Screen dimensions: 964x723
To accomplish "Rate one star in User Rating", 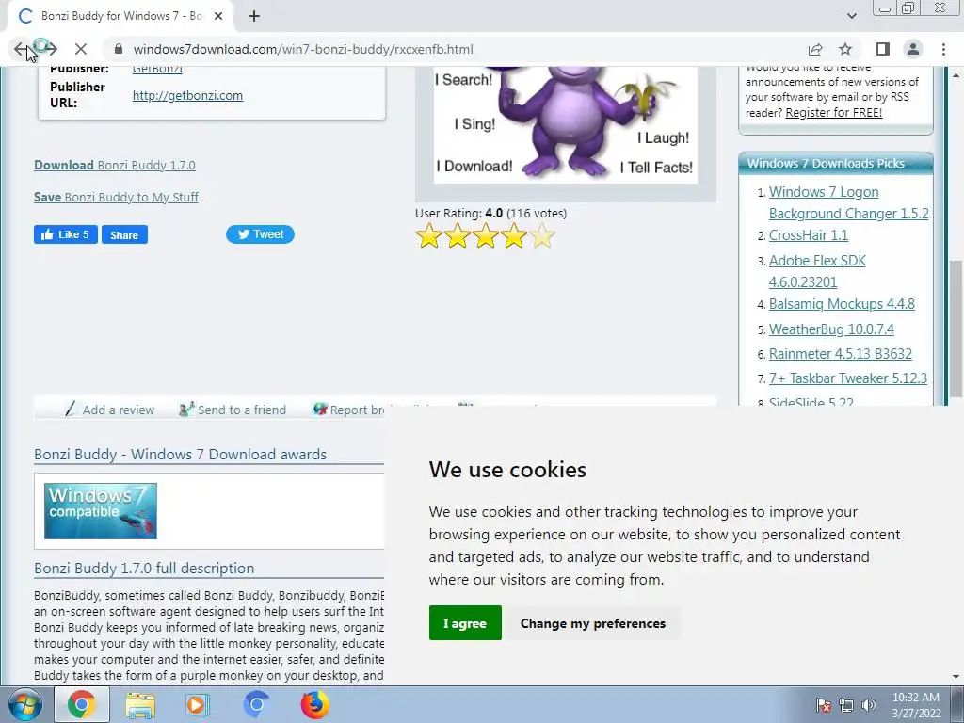I will [x=428, y=236].
